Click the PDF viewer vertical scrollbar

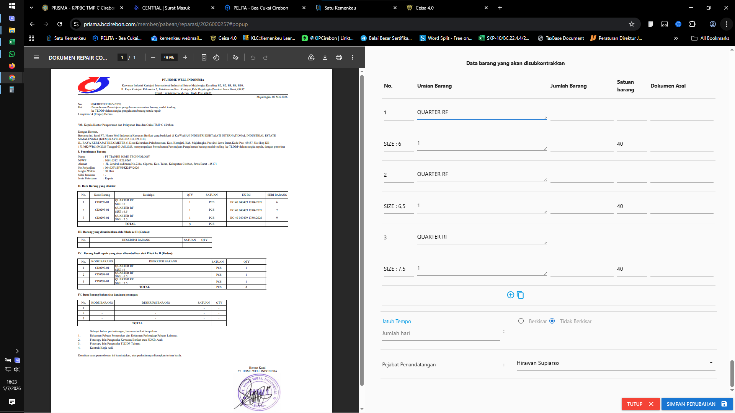(362, 229)
